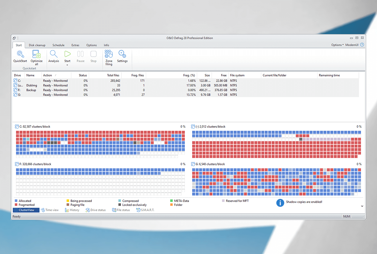Image resolution: width=377 pixels, height=254 pixels.
Task: Click Current file/folder column header
Action: (x=289, y=75)
